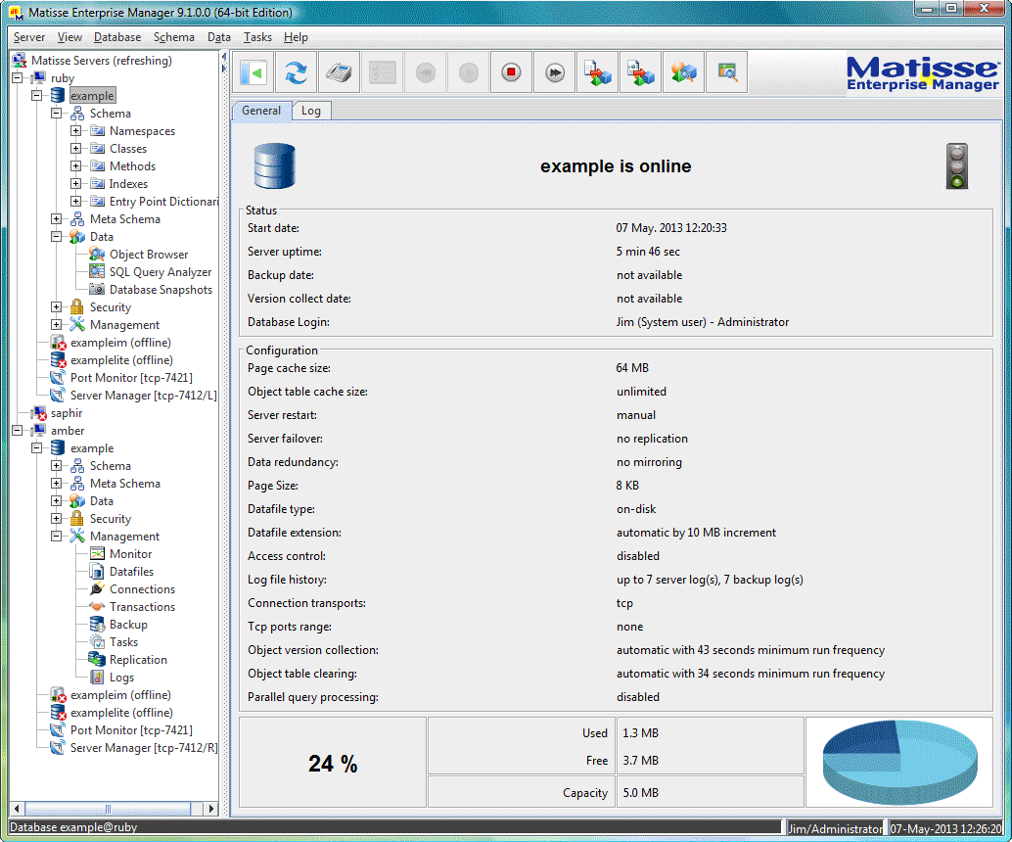Expand the Indexes folder
1012x842 pixels.
click(75, 184)
